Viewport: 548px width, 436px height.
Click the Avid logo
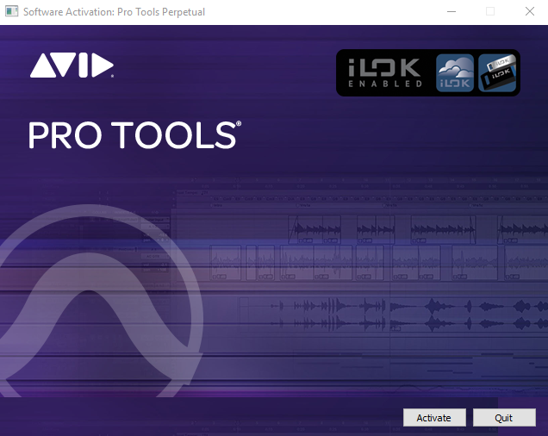pyautogui.click(x=72, y=65)
